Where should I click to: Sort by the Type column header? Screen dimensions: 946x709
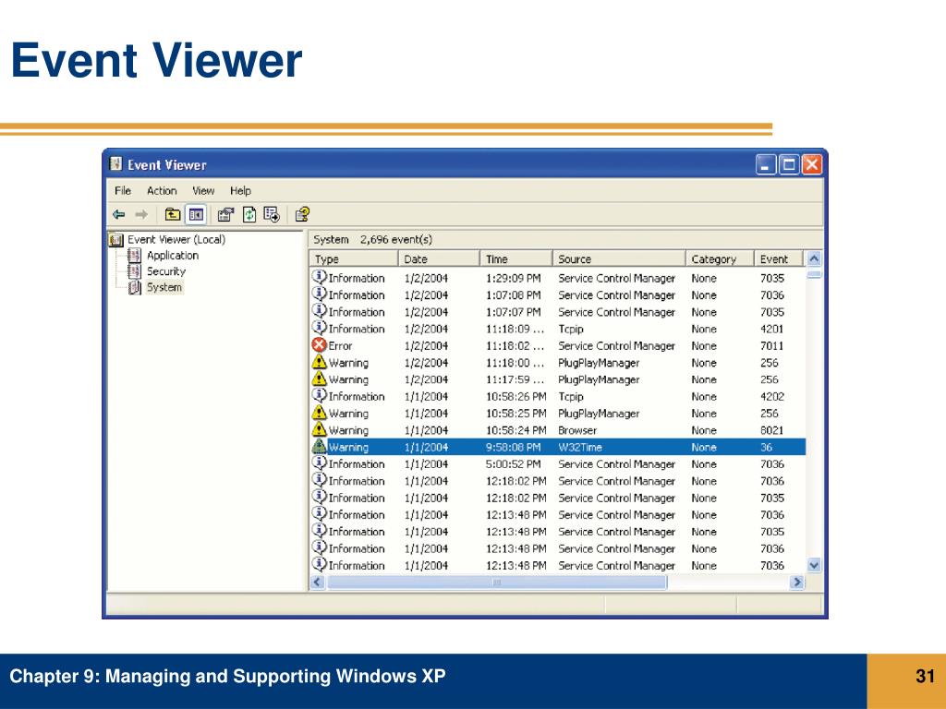pos(354,258)
